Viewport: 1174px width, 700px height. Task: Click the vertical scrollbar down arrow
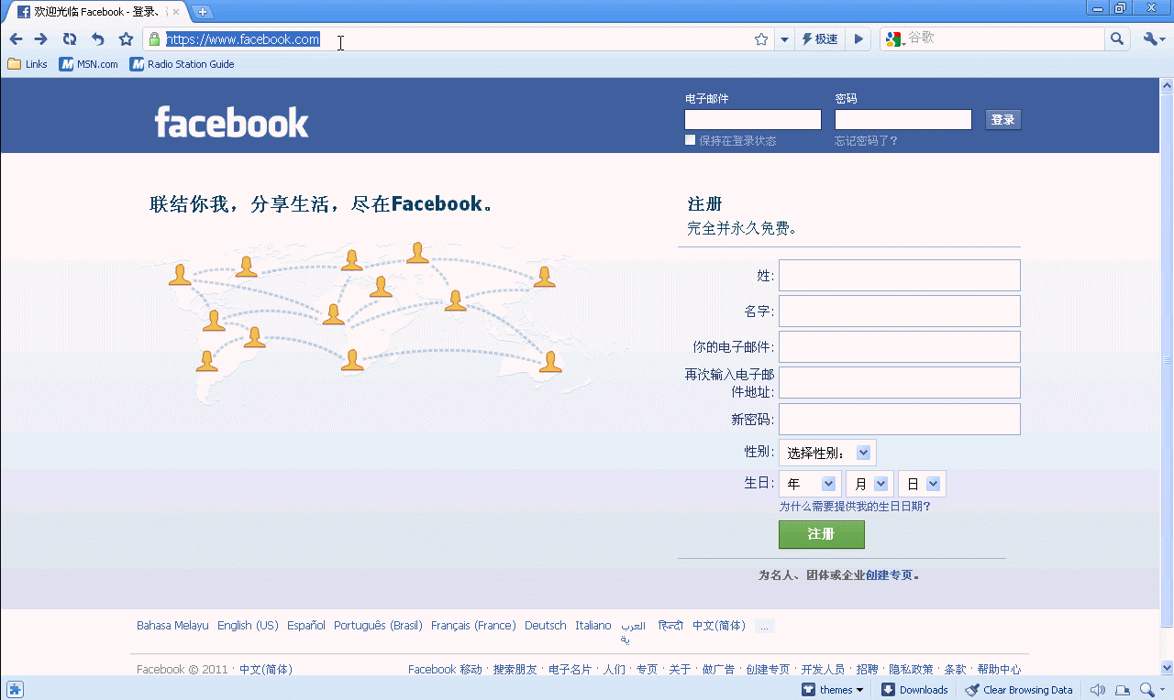1167,668
